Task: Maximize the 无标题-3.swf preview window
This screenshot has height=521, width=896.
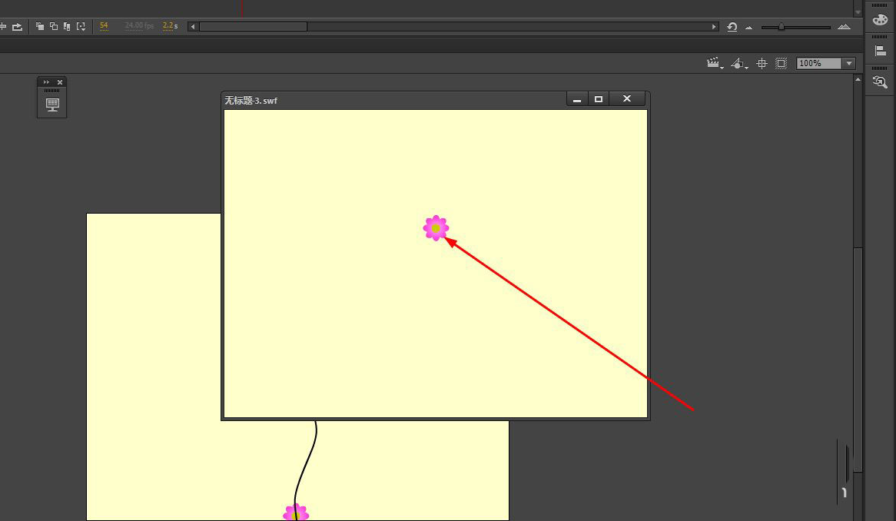Action: pos(599,99)
